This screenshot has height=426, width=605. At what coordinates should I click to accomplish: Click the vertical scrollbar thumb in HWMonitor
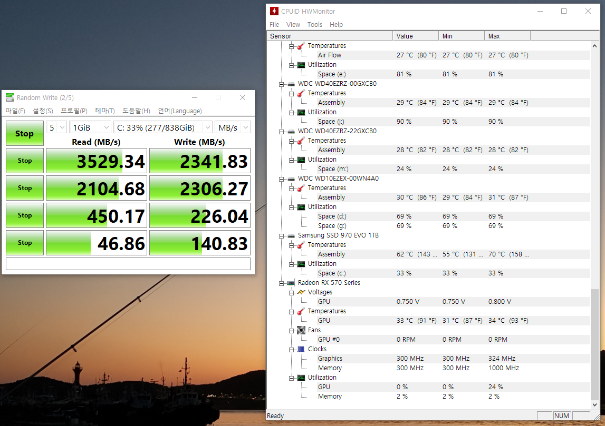[594, 344]
